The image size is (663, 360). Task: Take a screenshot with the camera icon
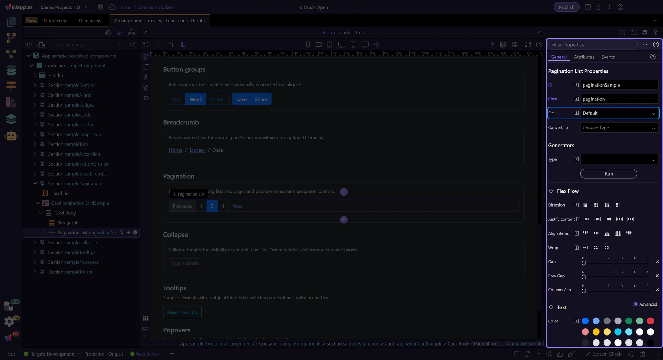[x=170, y=44]
